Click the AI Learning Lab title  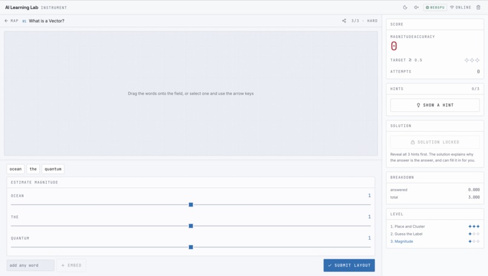[21, 7]
